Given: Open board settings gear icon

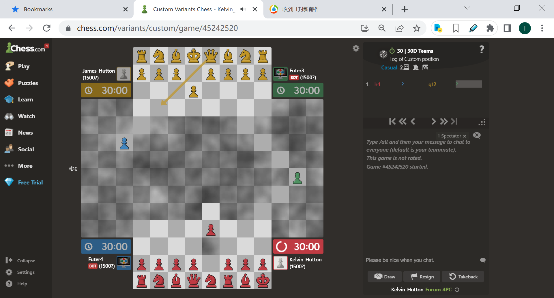Looking at the screenshot, I should [x=356, y=48].
